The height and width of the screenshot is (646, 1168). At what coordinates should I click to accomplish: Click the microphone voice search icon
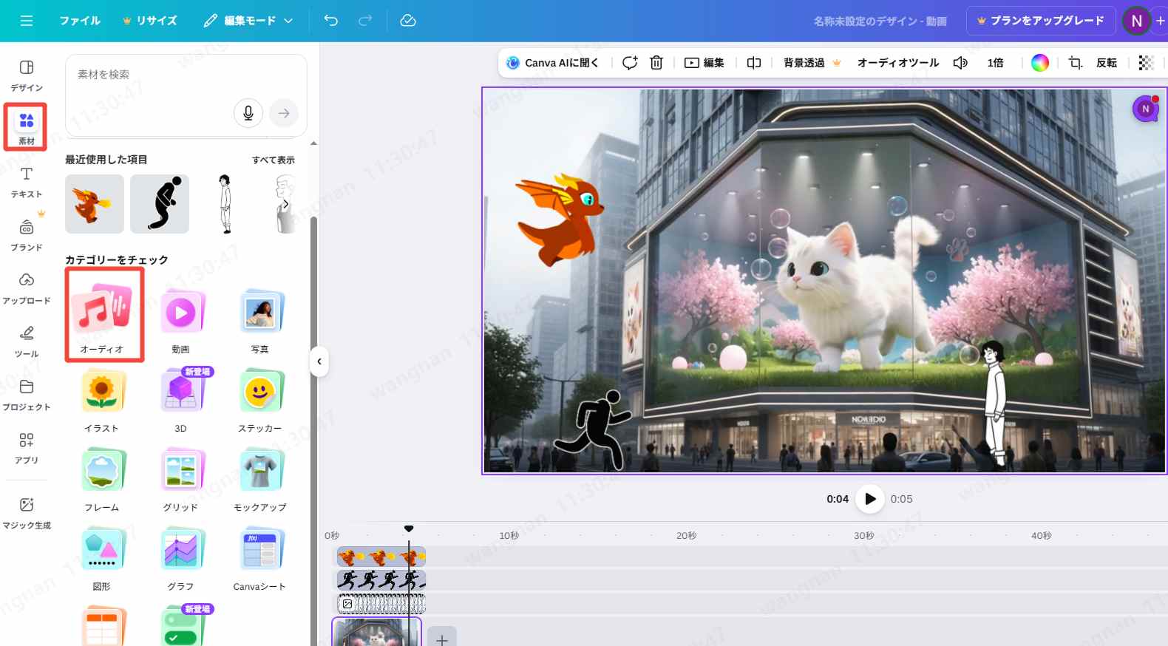pos(248,113)
